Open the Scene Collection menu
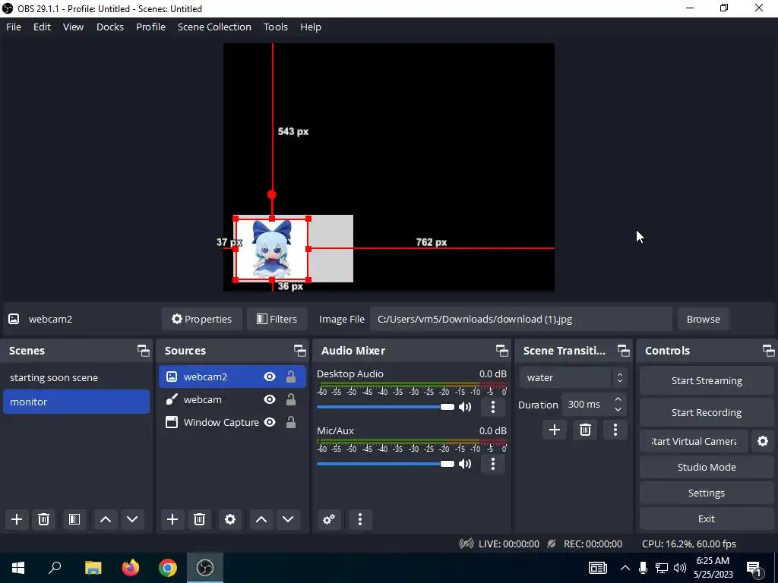 click(x=214, y=27)
